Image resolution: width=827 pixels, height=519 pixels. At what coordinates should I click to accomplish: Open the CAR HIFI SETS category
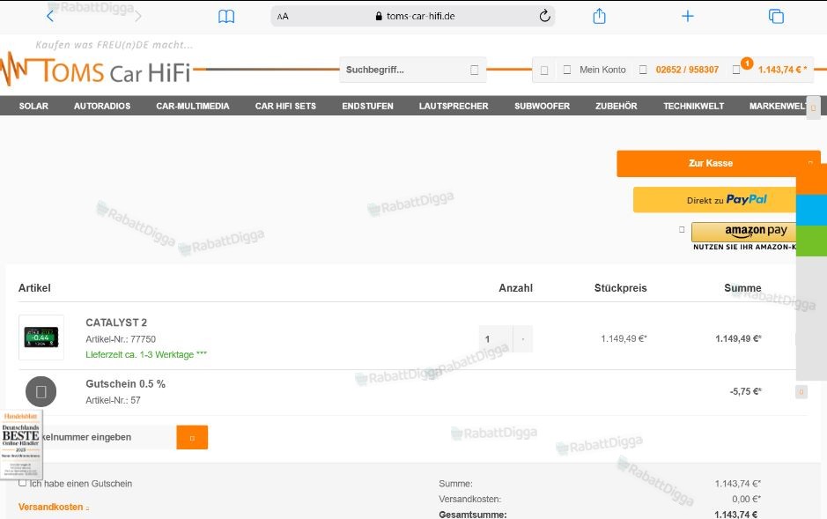pos(285,106)
